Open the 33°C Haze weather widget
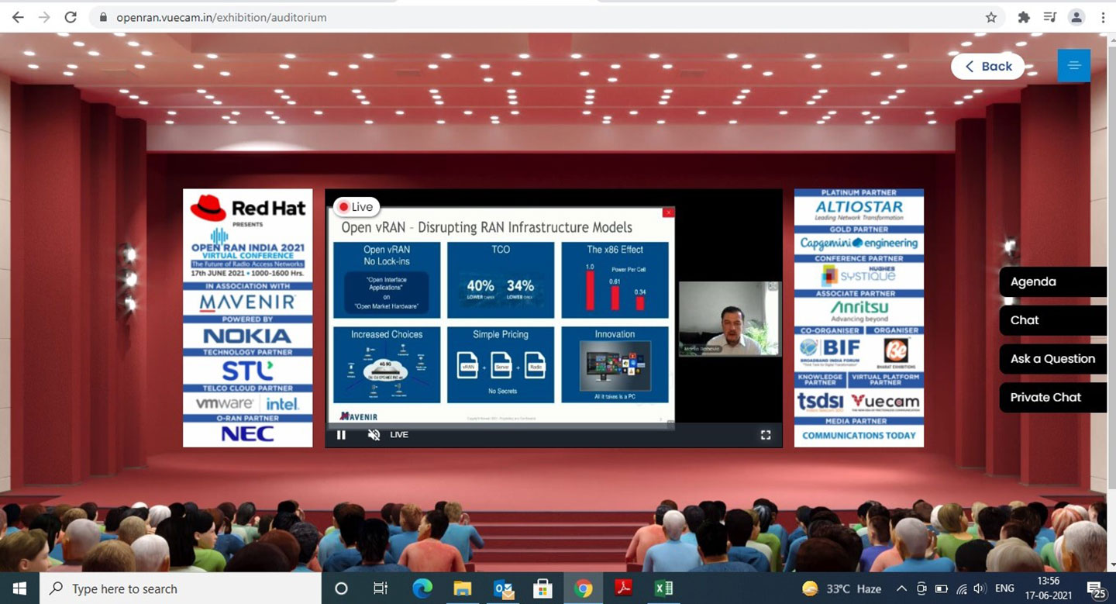 [x=842, y=588]
